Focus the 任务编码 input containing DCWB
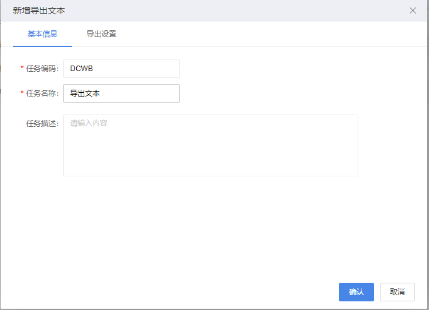 pos(121,69)
